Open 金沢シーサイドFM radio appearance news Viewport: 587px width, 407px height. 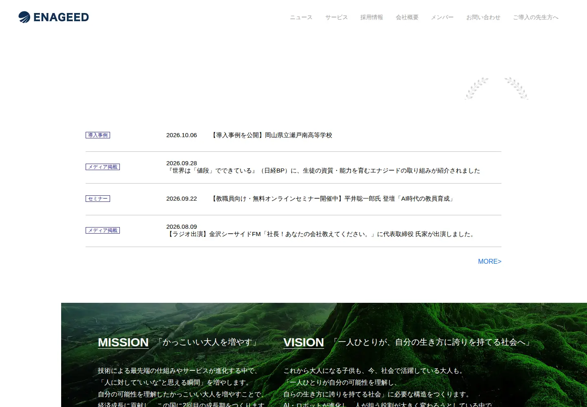pyautogui.click(x=321, y=234)
